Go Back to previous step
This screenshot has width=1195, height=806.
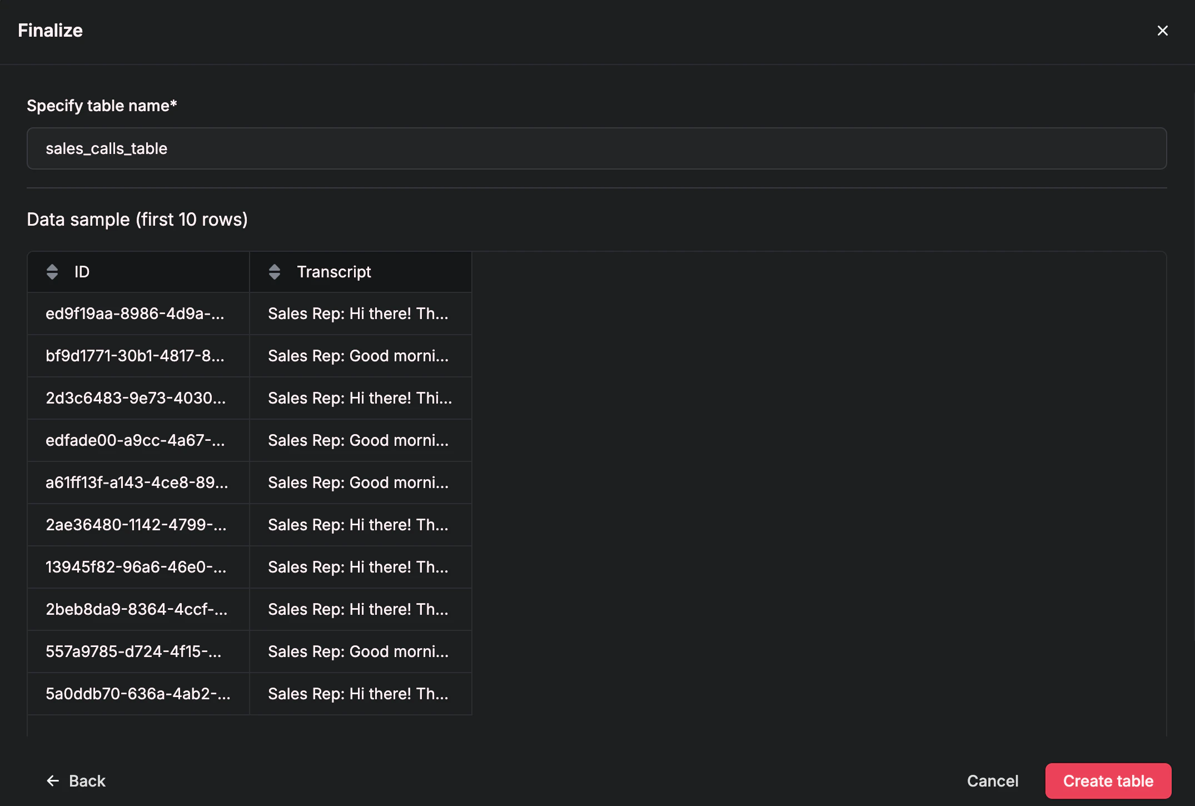tap(87, 781)
